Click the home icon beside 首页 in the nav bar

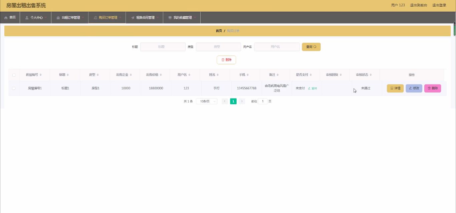(x=6, y=18)
